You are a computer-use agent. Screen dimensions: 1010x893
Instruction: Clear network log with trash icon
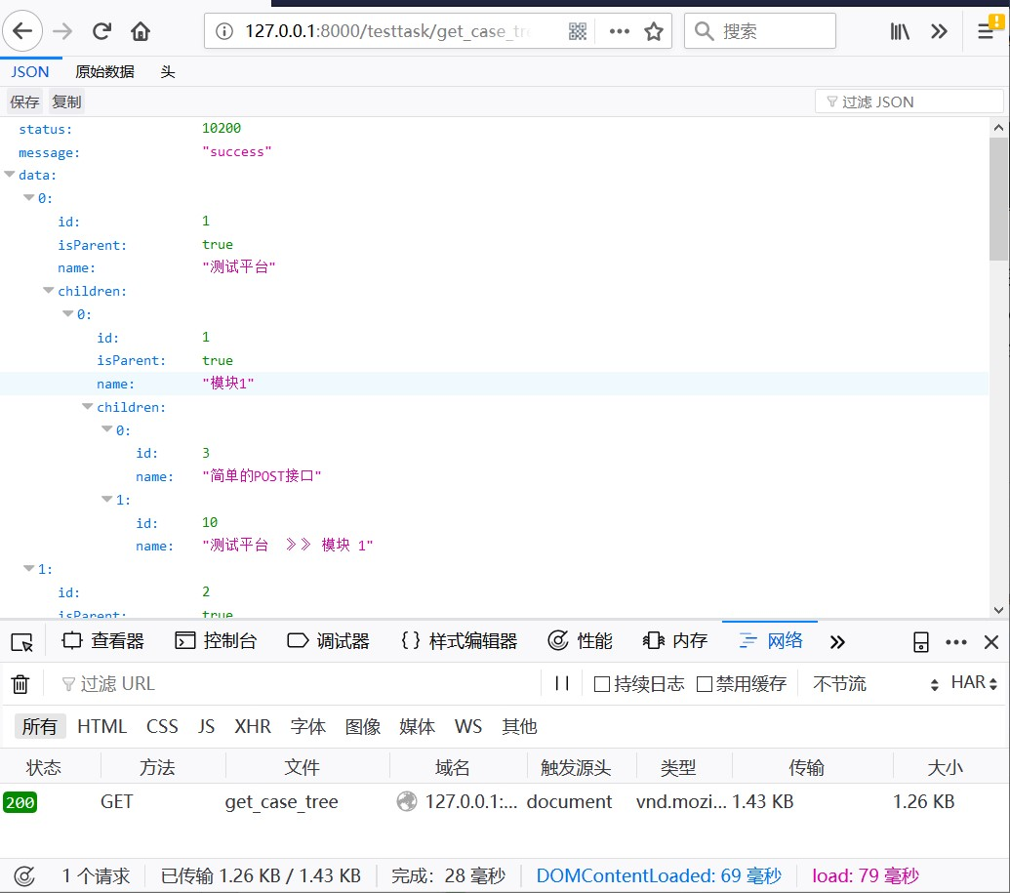pos(20,683)
